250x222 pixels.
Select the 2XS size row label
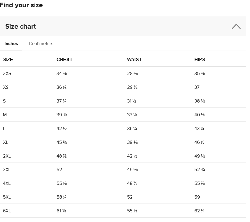tap(7, 74)
